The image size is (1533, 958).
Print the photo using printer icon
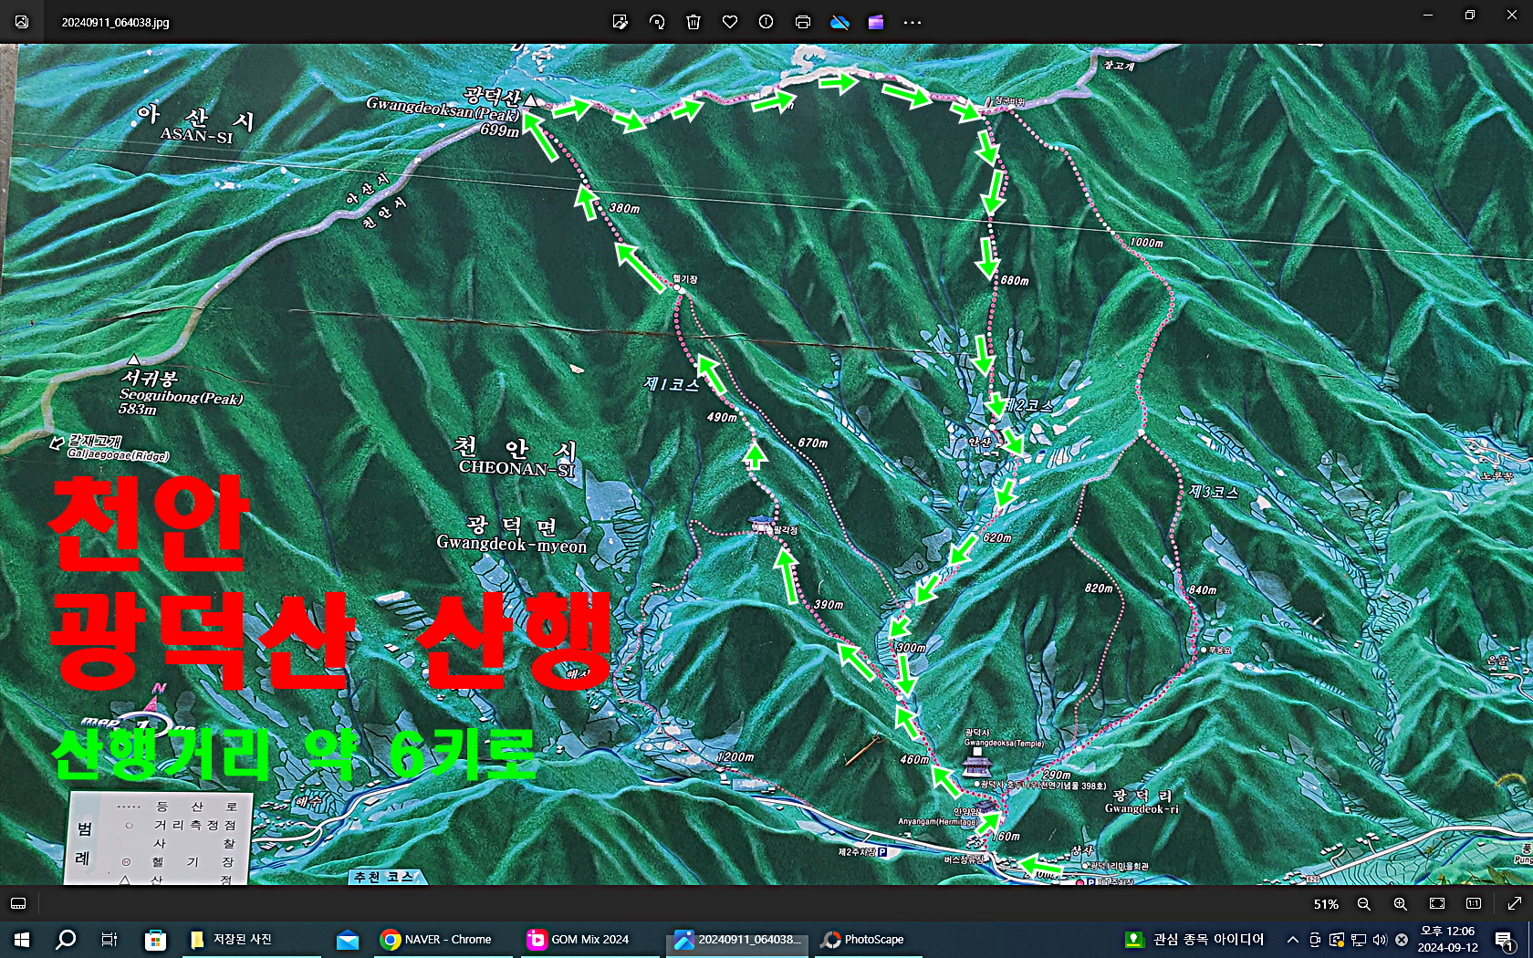tap(803, 22)
